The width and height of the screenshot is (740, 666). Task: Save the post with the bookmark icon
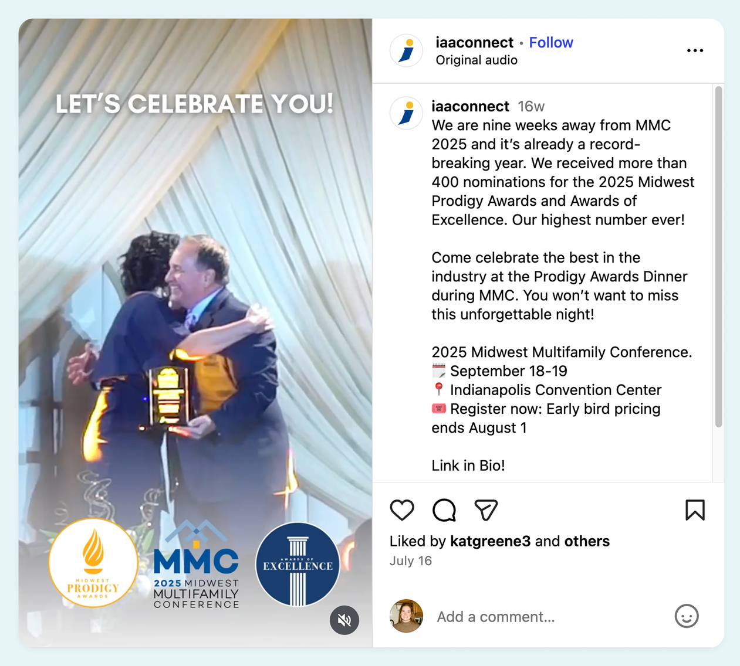coord(695,510)
